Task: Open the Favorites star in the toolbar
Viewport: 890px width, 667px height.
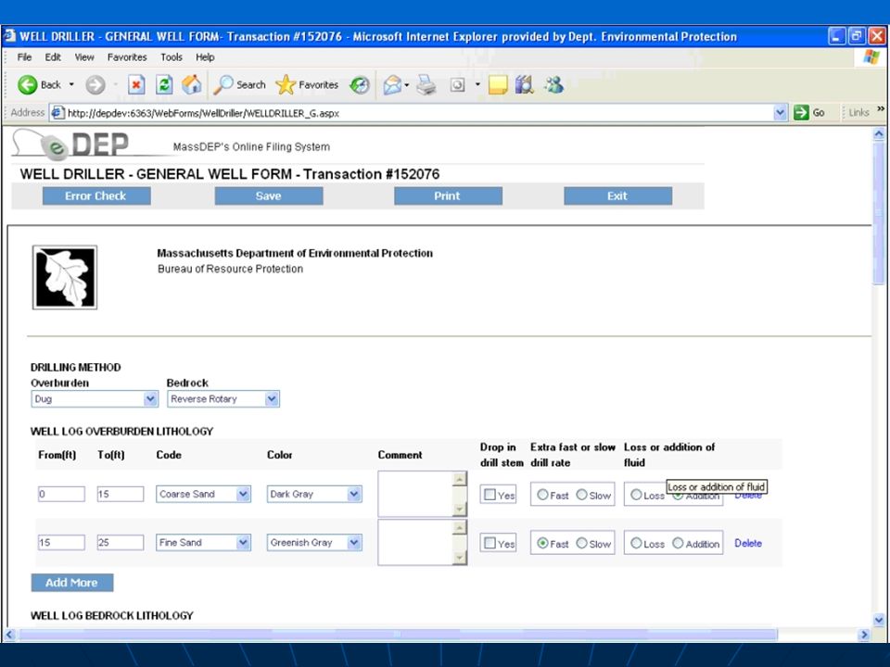Action: point(286,85)
